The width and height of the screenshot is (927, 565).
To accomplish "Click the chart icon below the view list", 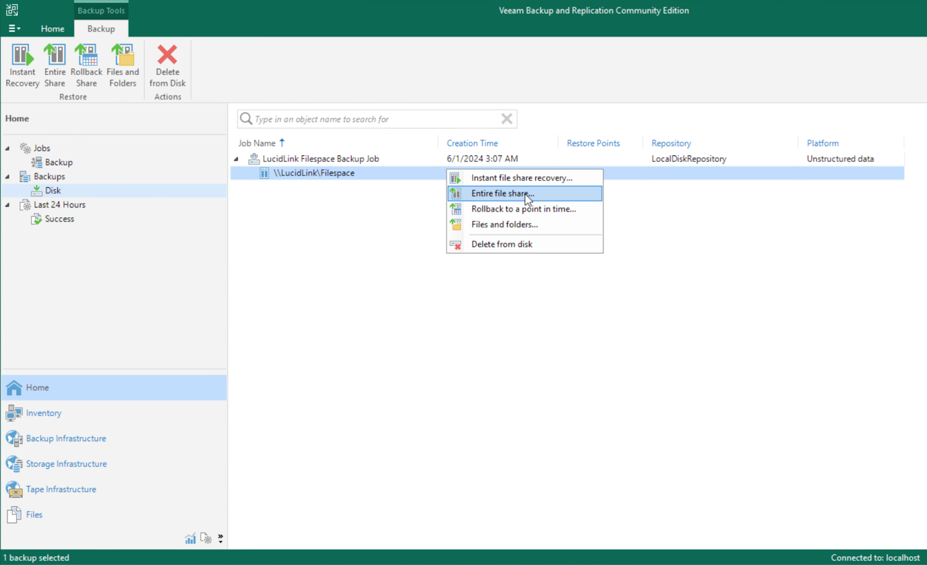I will 190,539.
